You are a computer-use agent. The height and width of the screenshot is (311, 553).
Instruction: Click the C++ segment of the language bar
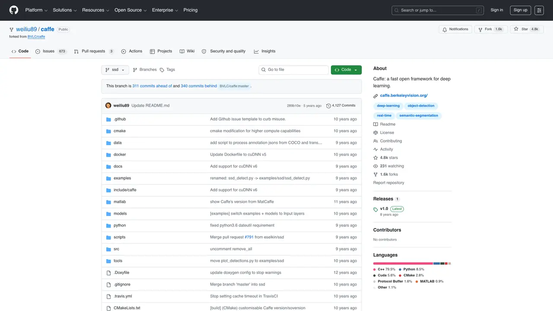pyautogui.click(x=403, y=263)
